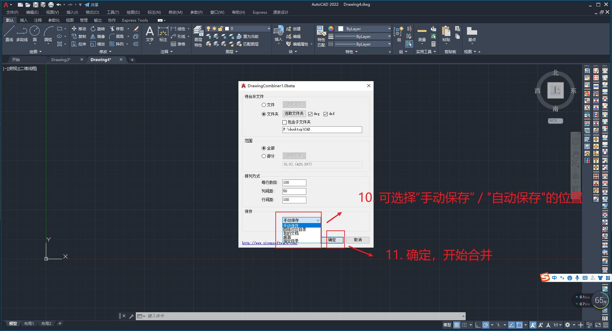Select the Dimension (标注) tool
This screenshot has height=331, width=612.
pyautogui.click(x=163, y=34)
